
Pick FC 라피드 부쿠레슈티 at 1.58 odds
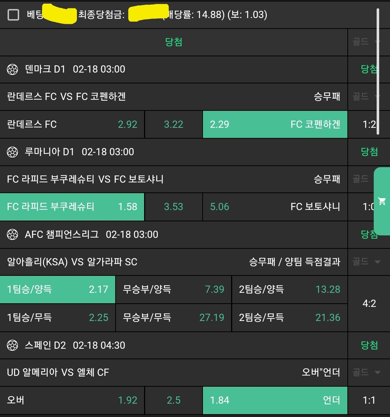(72, 207)
